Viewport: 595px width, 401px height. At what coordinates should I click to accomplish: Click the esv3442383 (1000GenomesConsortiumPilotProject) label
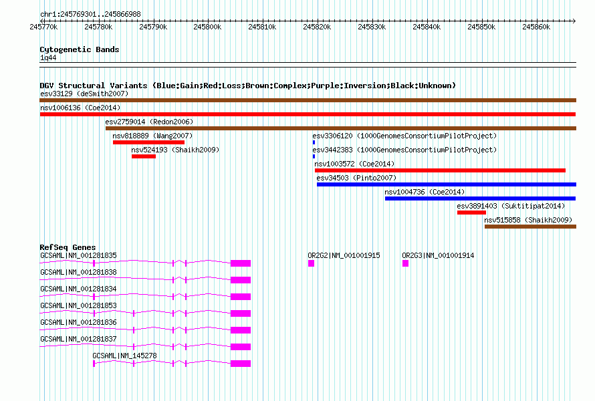404,150
